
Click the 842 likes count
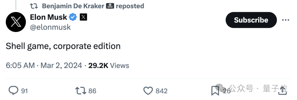(x=162, y=91)
